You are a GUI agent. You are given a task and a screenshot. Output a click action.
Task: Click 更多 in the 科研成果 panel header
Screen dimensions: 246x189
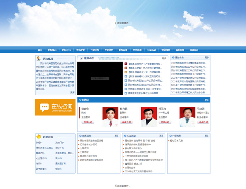tap(207, 136)
